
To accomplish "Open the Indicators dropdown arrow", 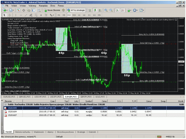I will 131,10.
